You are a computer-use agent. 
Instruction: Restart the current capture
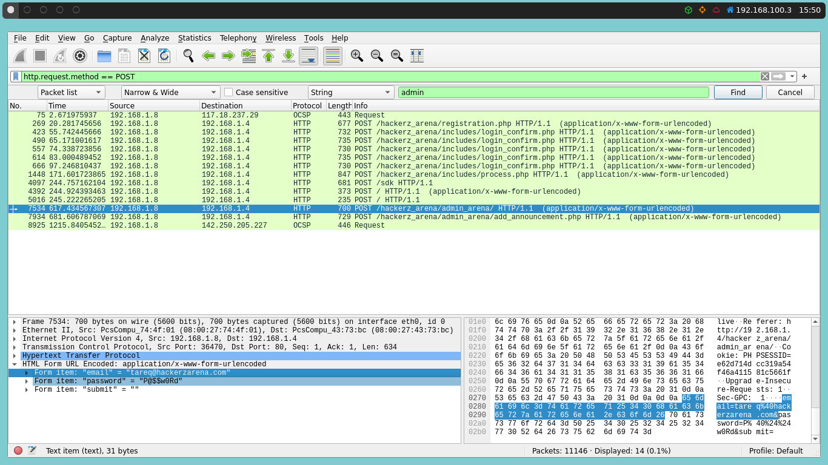click(60, 56)
